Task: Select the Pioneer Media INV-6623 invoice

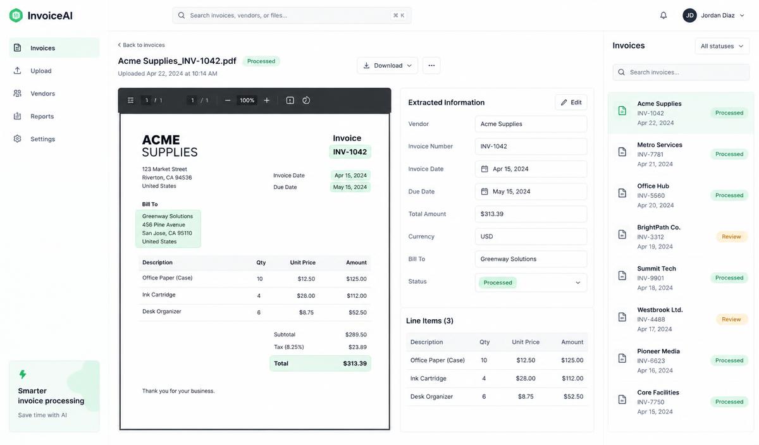Action: (681, 361)
